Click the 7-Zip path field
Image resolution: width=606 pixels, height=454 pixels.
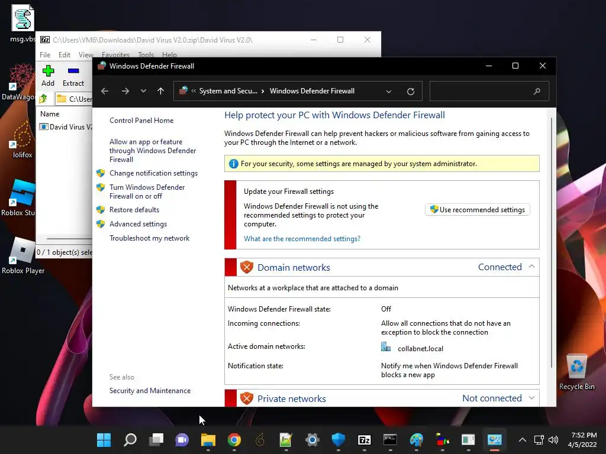73,99
